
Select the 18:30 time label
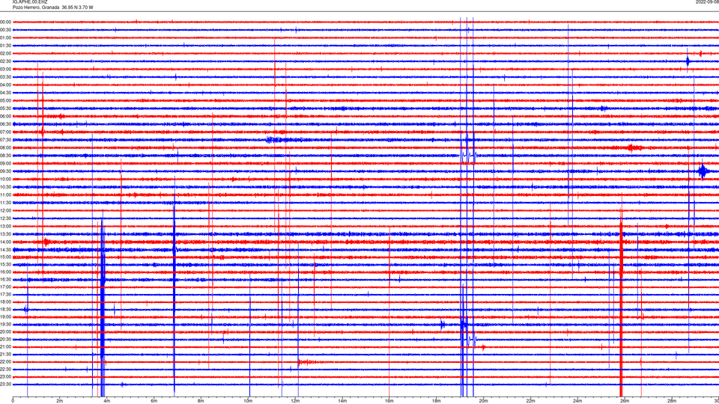[x=5, y=310]
